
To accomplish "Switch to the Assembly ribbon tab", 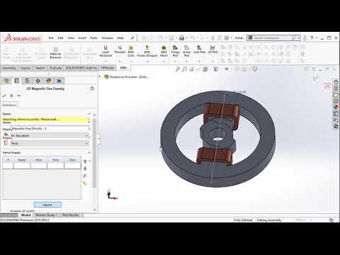I will click(9, 68).
